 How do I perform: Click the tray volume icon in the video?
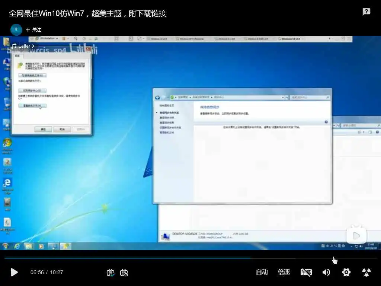361,246
